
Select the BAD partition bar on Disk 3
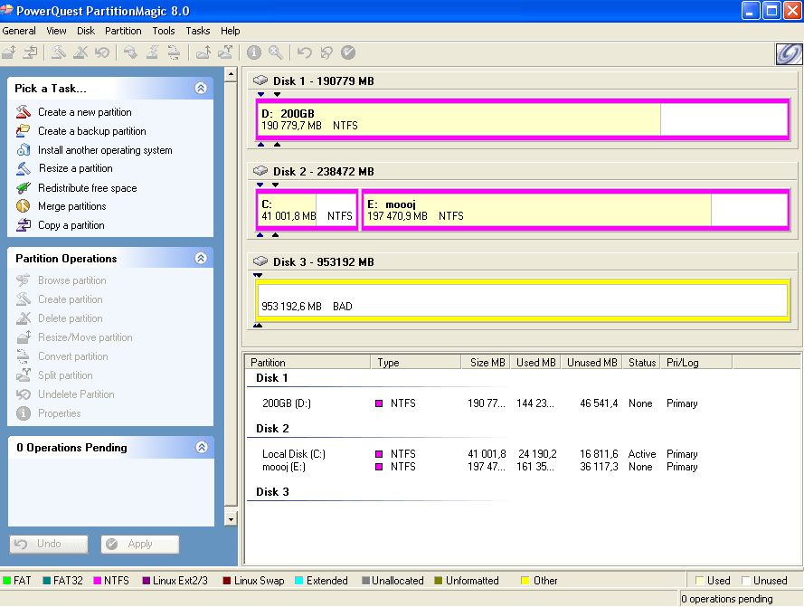pos(523,300)
